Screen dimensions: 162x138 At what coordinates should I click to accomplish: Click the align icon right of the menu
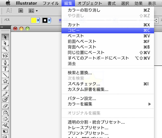tap(156, 20)
